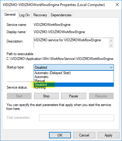The height and width of the screenshot is (141, 122).
Task: Choose Automatic startup option
Action: point(74,77)
